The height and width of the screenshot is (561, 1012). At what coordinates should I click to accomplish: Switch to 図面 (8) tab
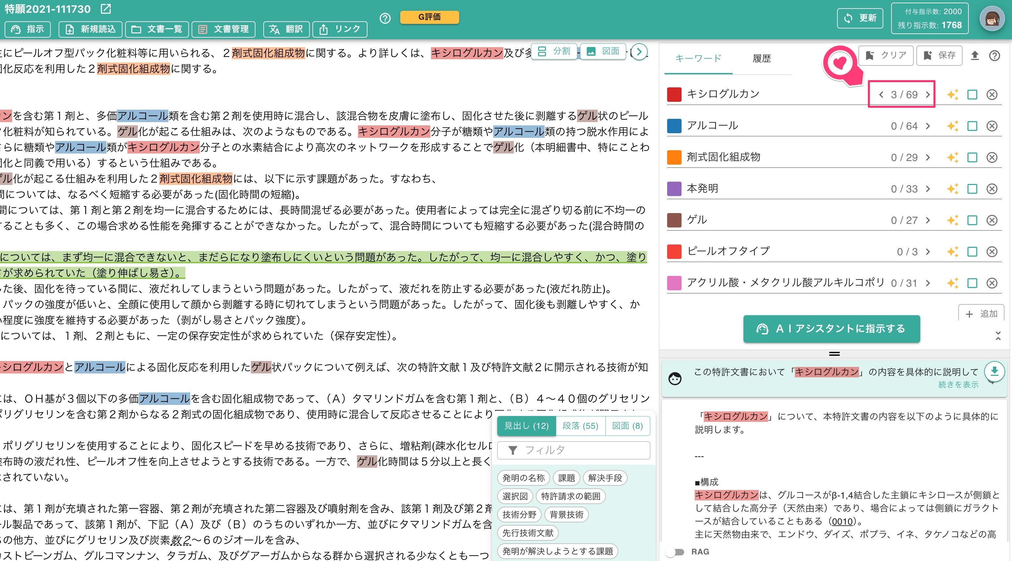coord(628,426)
